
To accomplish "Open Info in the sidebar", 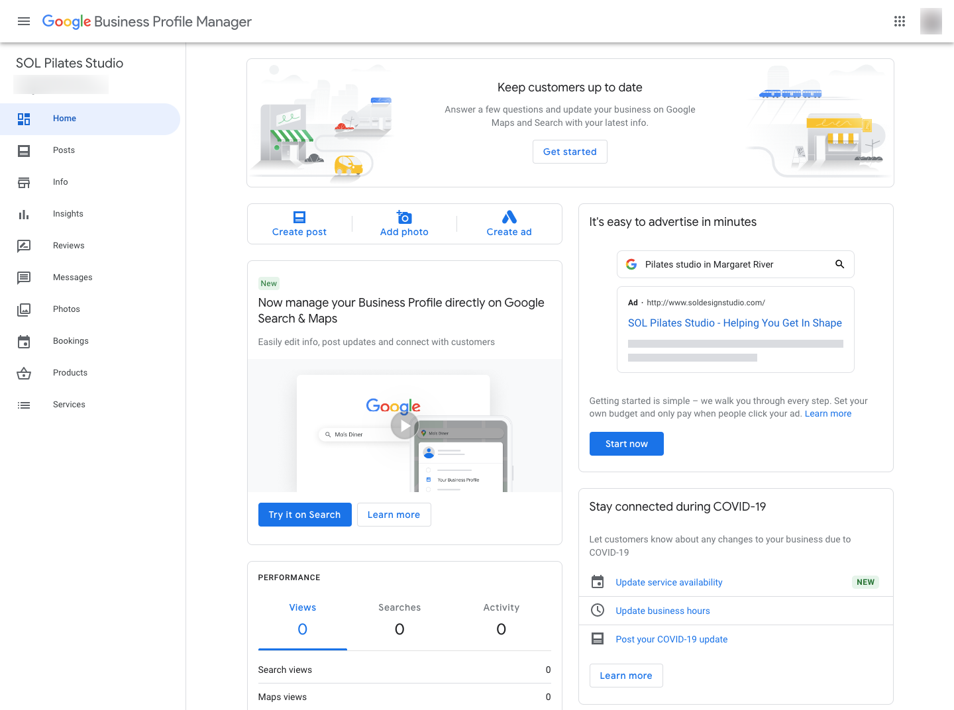I will [x=90, y=182].
